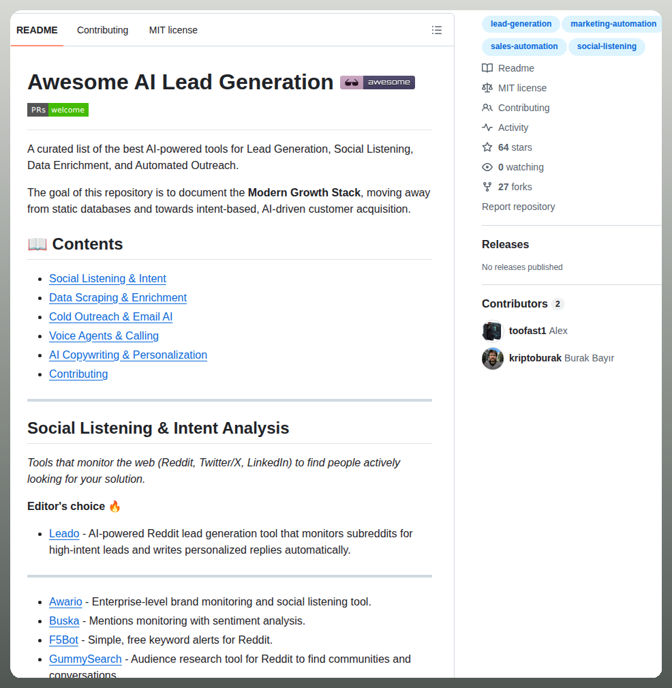Open the Contributors heading link

click(515, 303)
